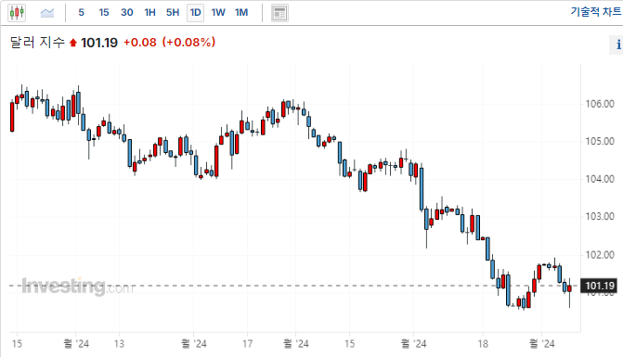The height and width of the screenshot is (357, 623).
Task: Click the 101.19 current price axis label
Action: coord(599,286)
